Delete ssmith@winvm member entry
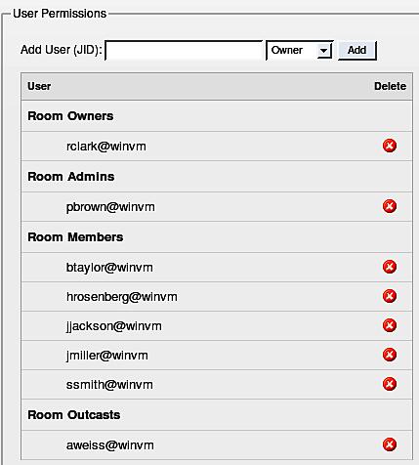This screenshot has height=465, width=419. [x=390, y=384]
